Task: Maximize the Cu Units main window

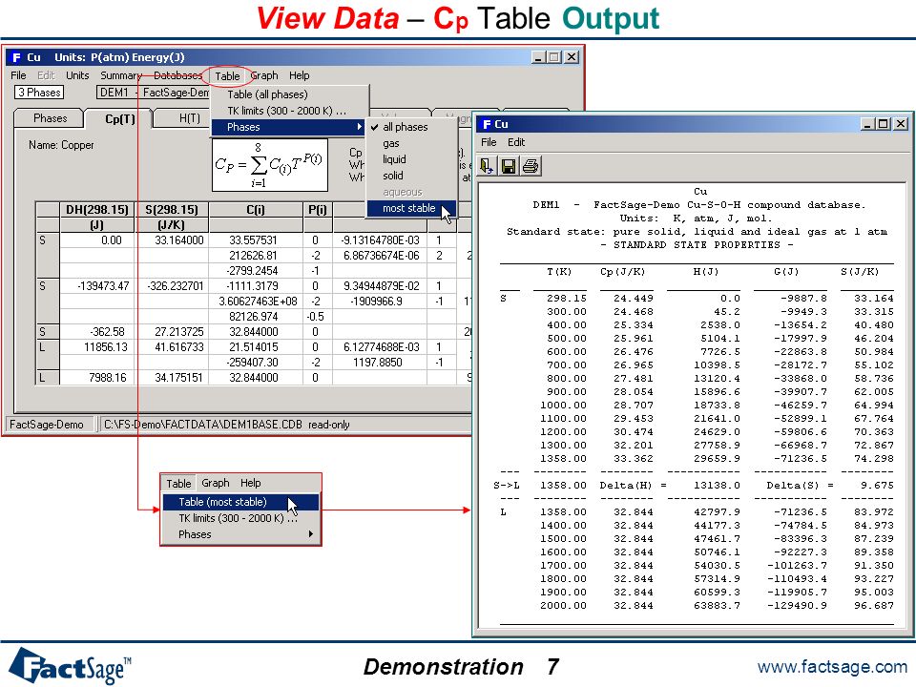Action: (x=554, y=56)
